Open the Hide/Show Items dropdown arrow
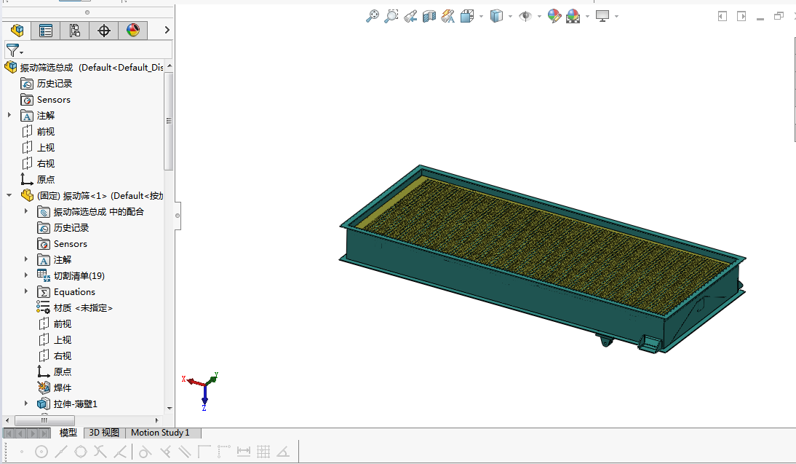Screen dimensions: 796x464 [539, 17]
